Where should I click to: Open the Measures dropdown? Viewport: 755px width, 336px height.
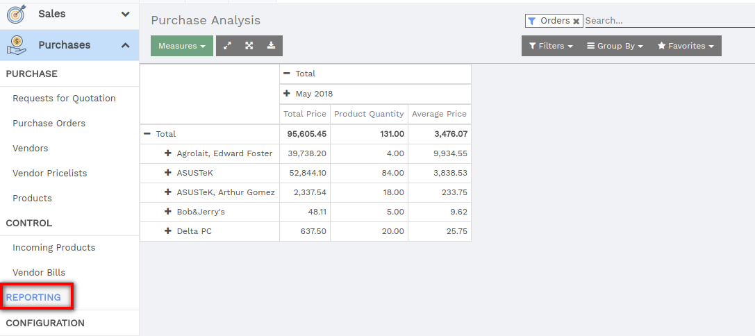click(182, 46)
